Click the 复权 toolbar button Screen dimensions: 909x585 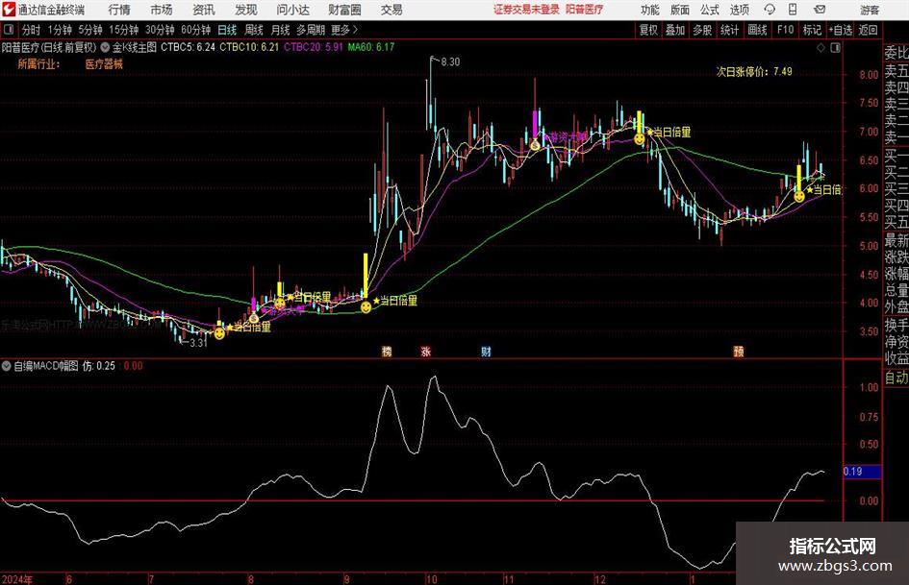point(648,30)
